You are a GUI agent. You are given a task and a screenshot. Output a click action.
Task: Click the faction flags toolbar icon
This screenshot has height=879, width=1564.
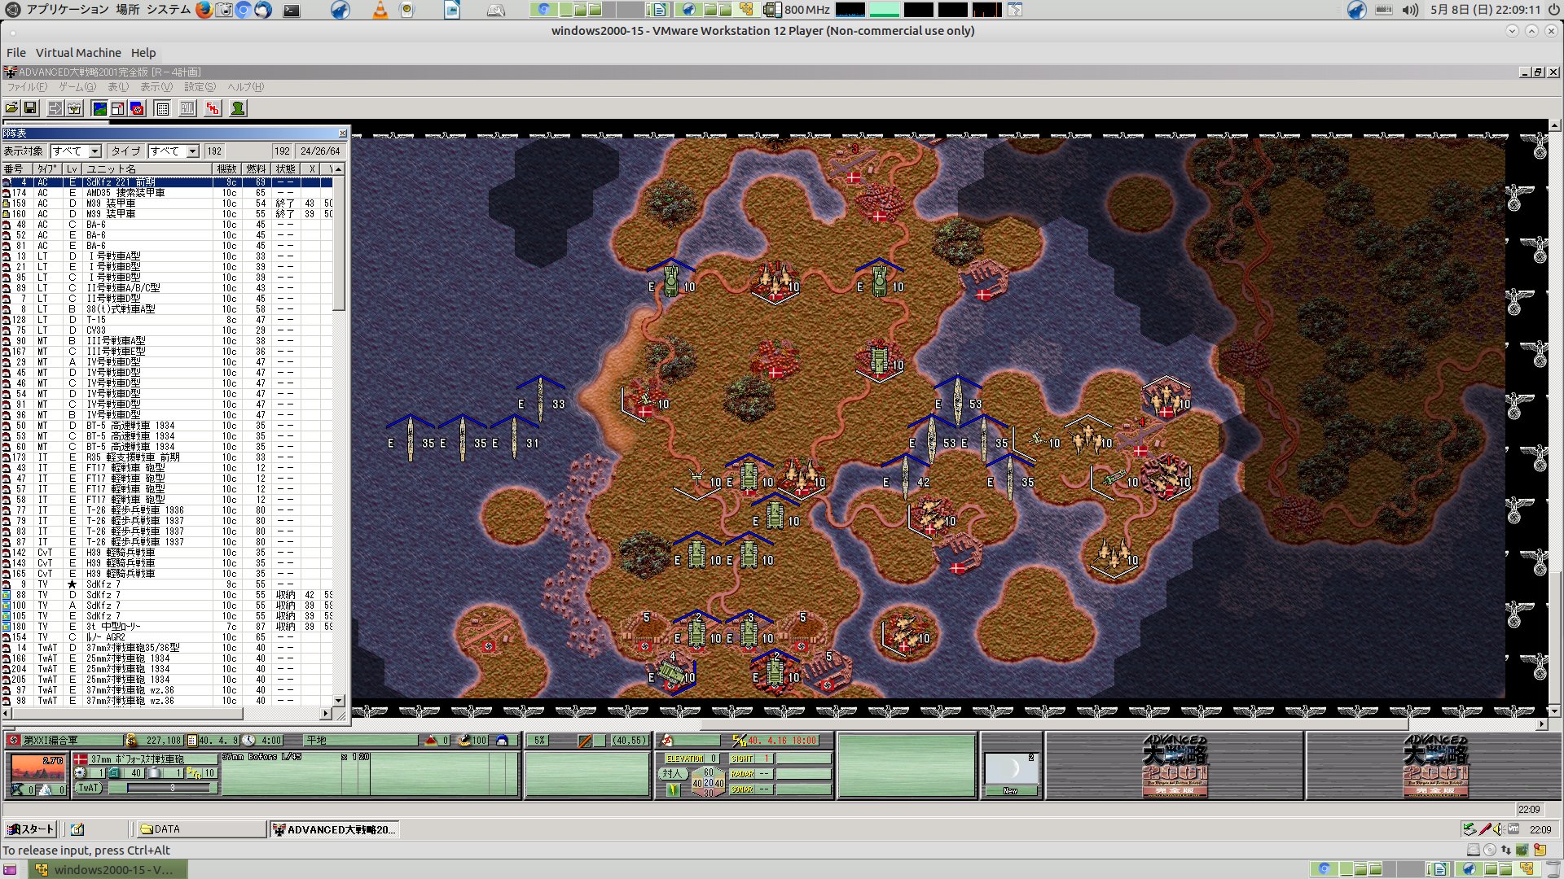click(x=138, y=108)
